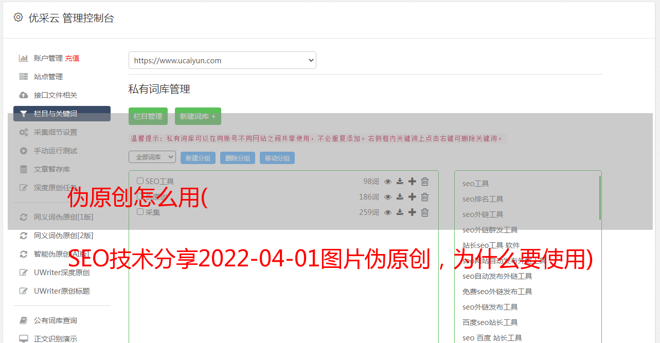Expand the 全部词库 group dropdown
Viewport: 660px width, 343px height.
click(152, 157)
